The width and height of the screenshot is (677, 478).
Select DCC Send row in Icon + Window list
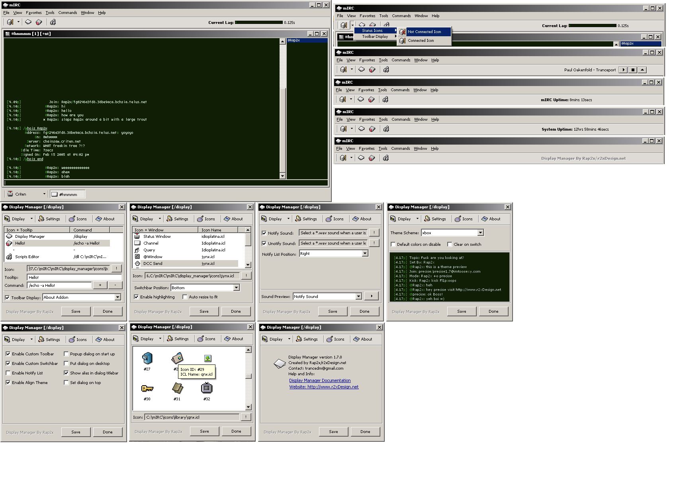186,264
